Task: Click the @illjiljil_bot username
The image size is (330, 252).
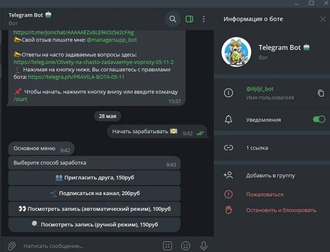Action: tap(260, 89)
